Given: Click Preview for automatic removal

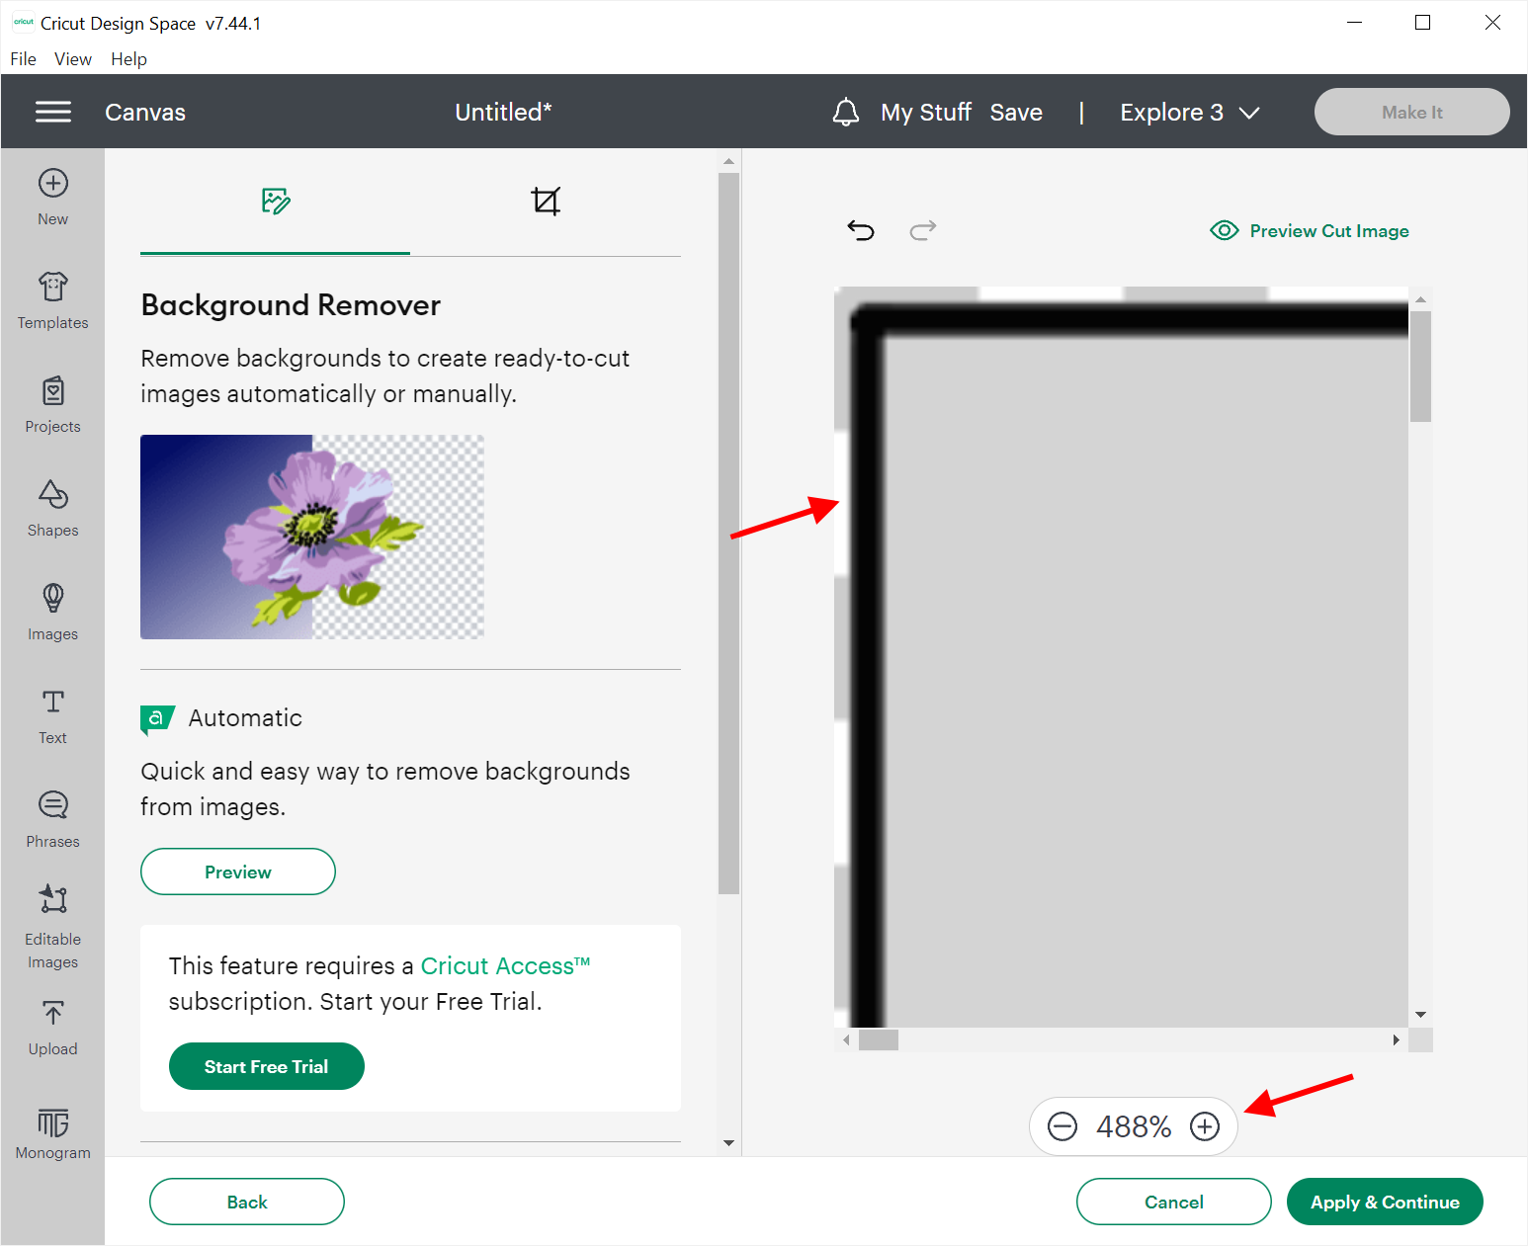Looking at the screenshot, I should 238,872.
